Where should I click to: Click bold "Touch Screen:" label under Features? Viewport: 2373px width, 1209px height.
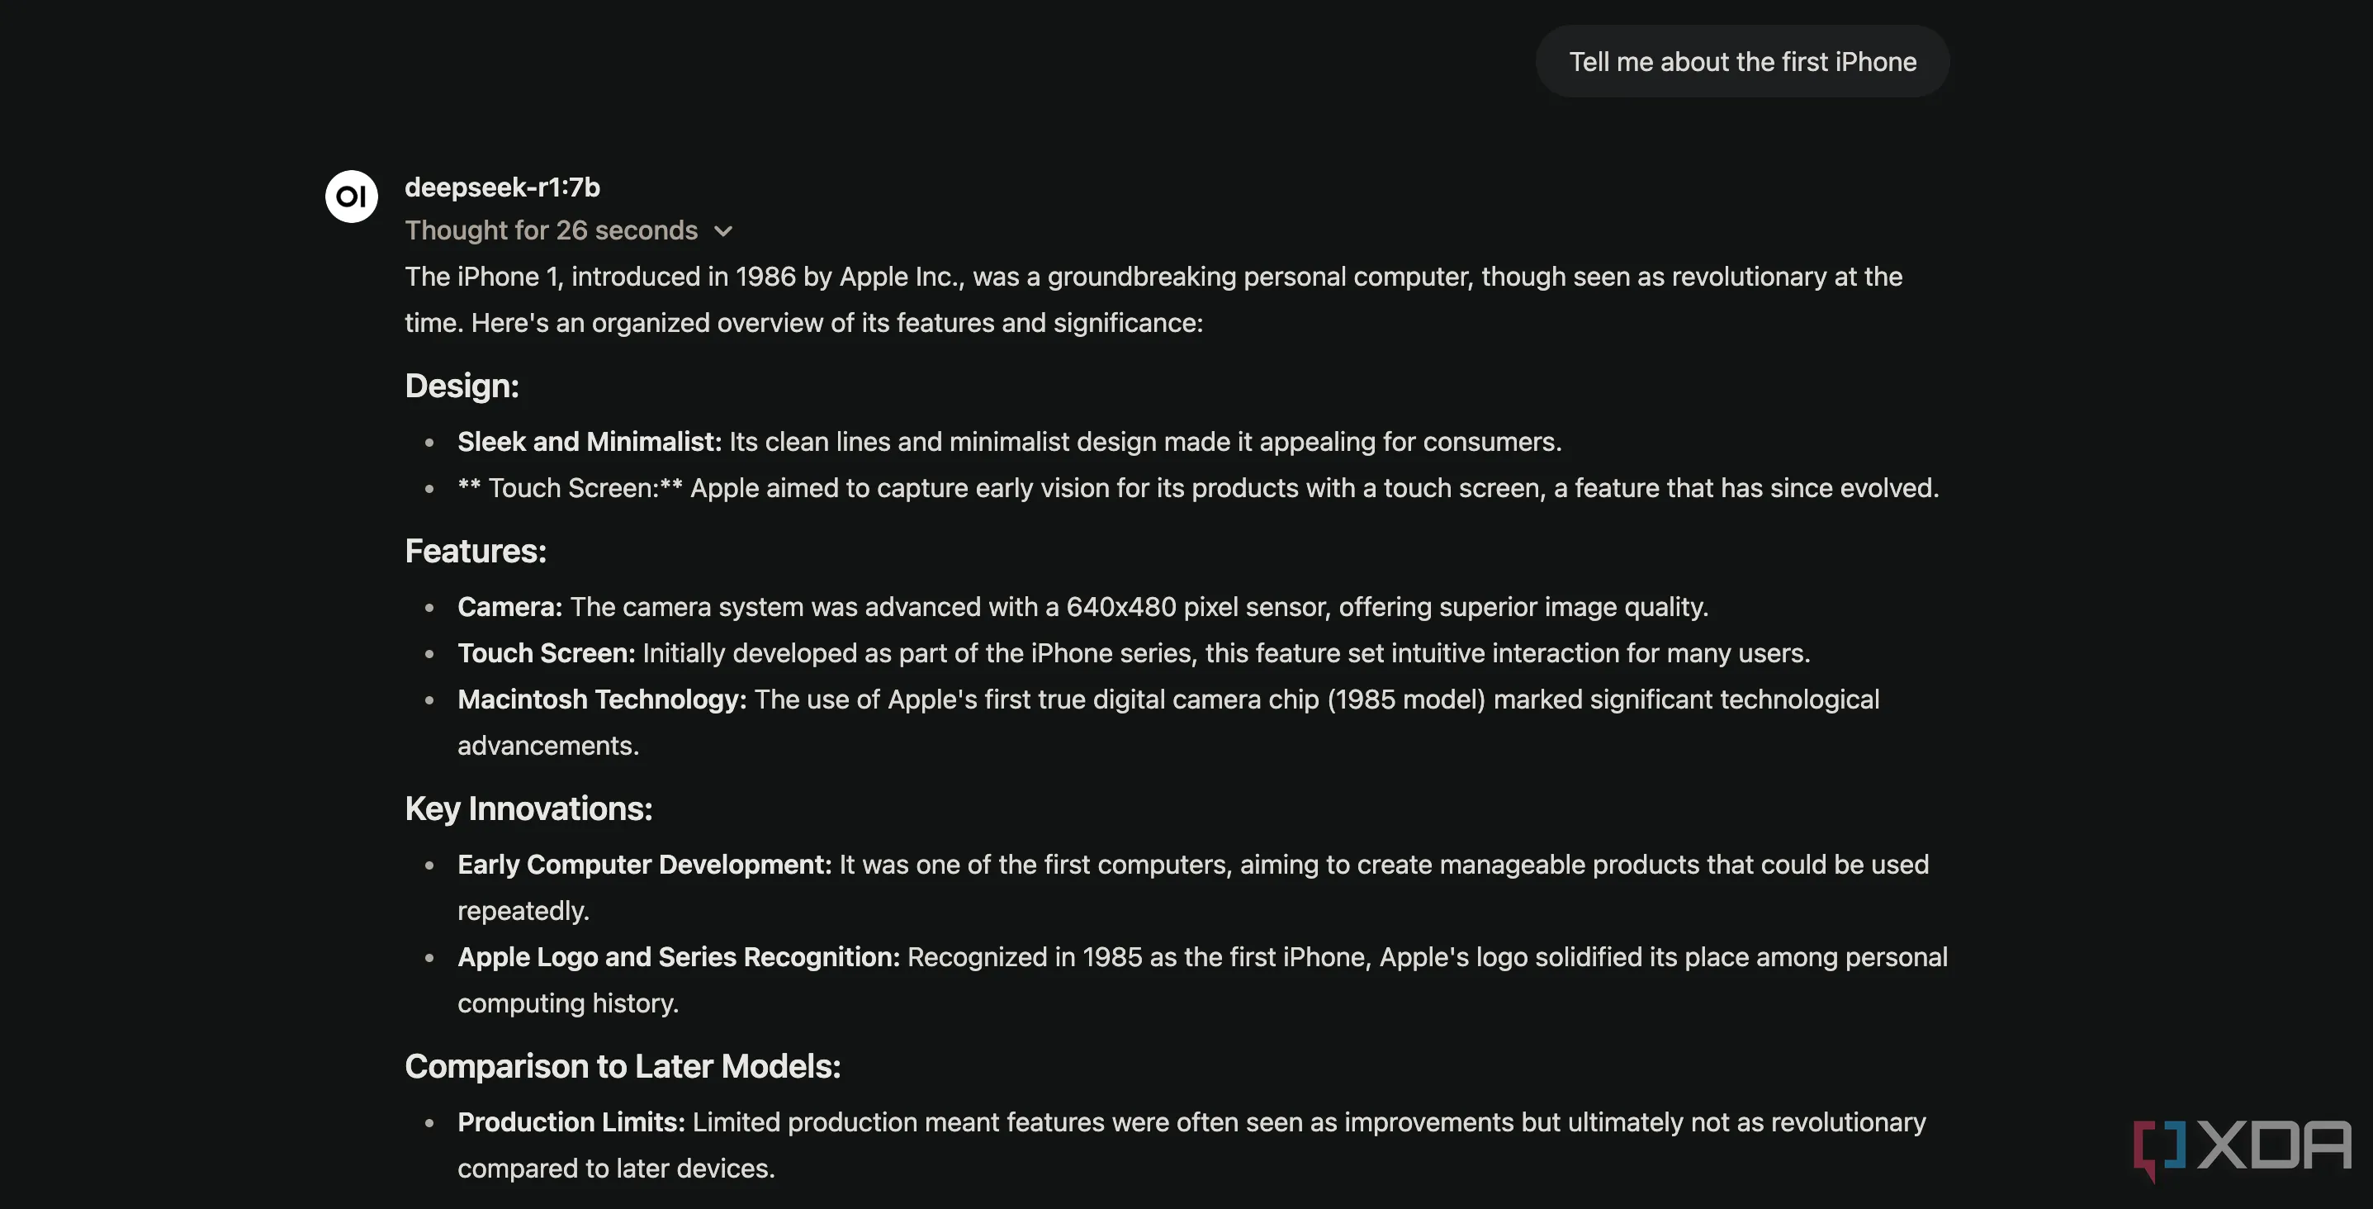(x=545, y=652)
